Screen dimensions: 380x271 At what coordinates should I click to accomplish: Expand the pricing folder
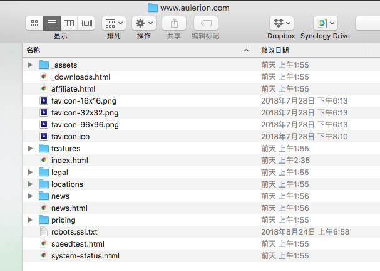30,220
